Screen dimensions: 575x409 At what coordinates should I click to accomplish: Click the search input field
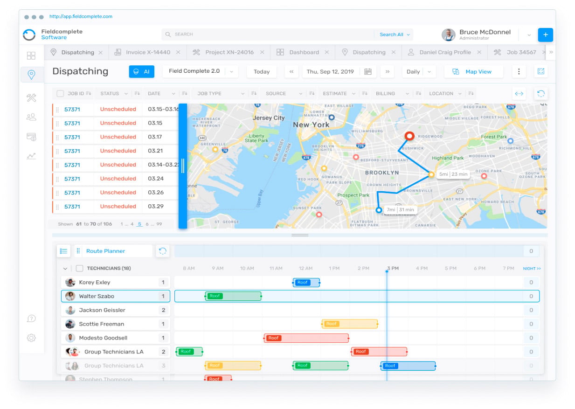267,35
